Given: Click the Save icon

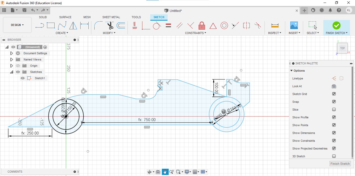Looking at the screenshot, I should [x=24, y=10].
